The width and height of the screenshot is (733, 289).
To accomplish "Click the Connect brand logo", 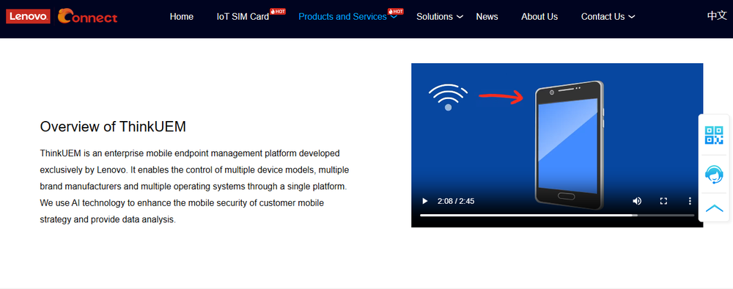I will (x=87, y=17).
